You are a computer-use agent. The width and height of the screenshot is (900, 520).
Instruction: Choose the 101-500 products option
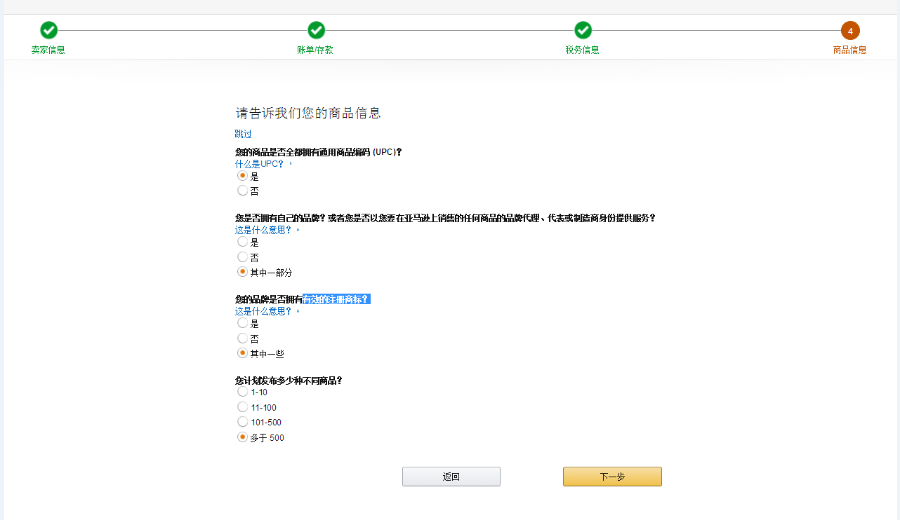243,421
